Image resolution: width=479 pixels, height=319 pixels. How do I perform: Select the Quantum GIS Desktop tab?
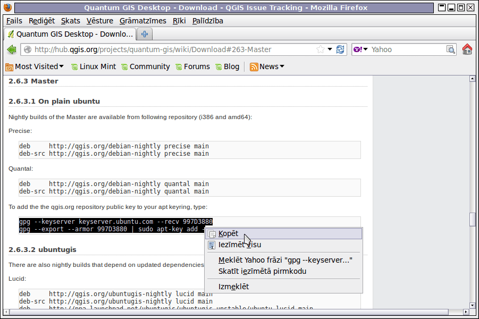[x=70, y=34]
